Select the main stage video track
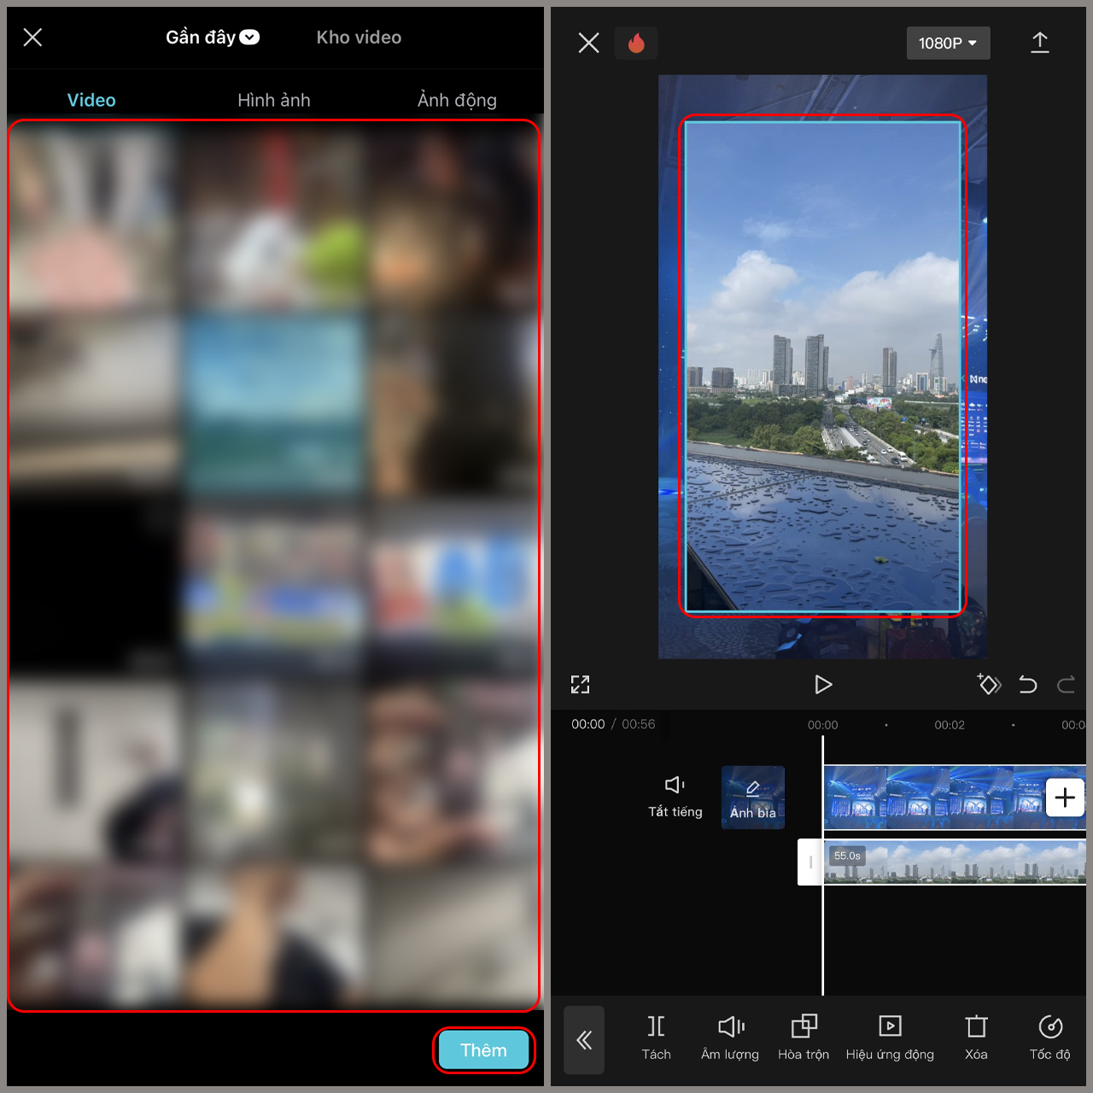This screenshot has height=1093, width=1093. click(x=933, y=798)
